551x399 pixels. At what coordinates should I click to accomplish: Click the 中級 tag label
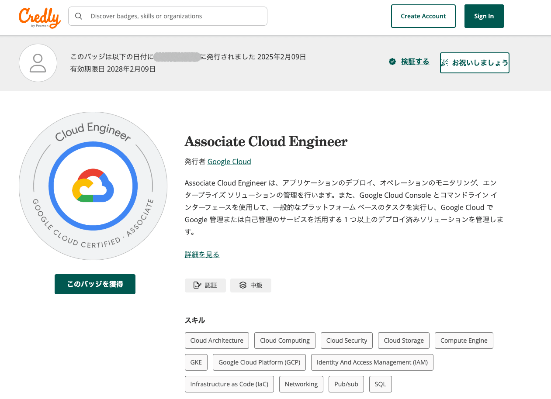[256, 285]
